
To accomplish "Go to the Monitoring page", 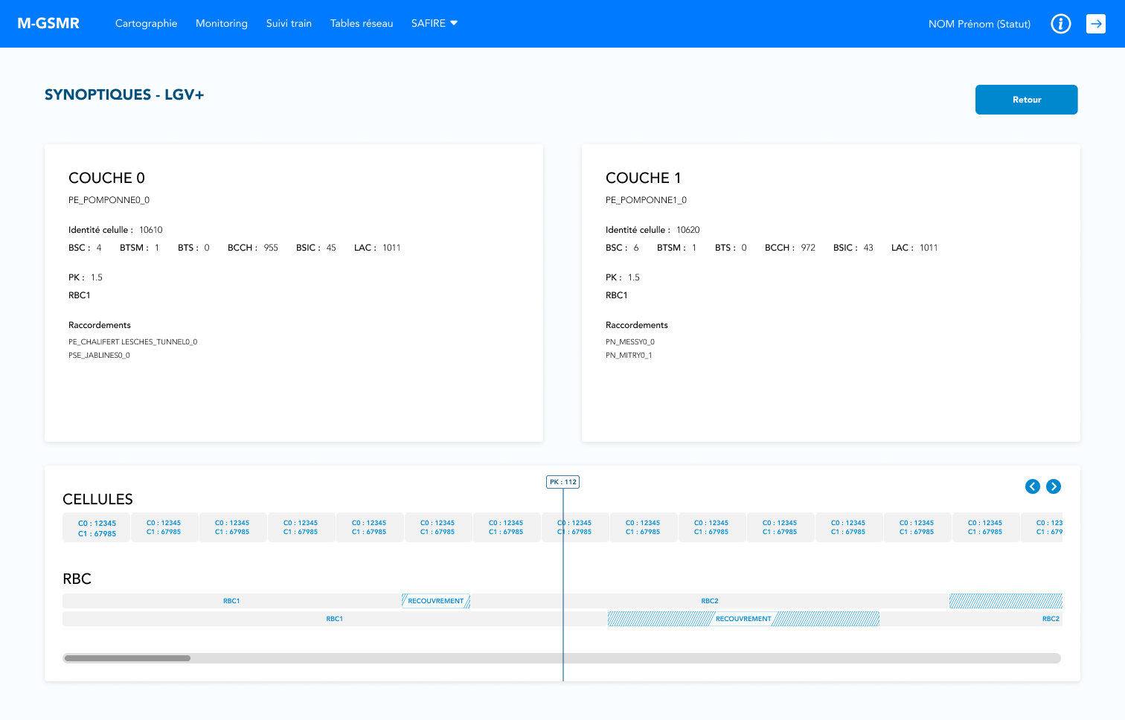I will coord(221,24).
